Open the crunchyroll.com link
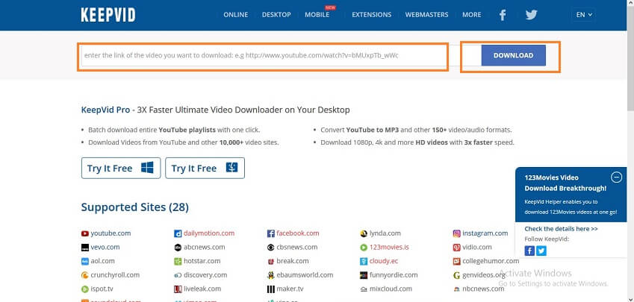The width and height of the screenshot is (634, 302). (x=115, y=275)
